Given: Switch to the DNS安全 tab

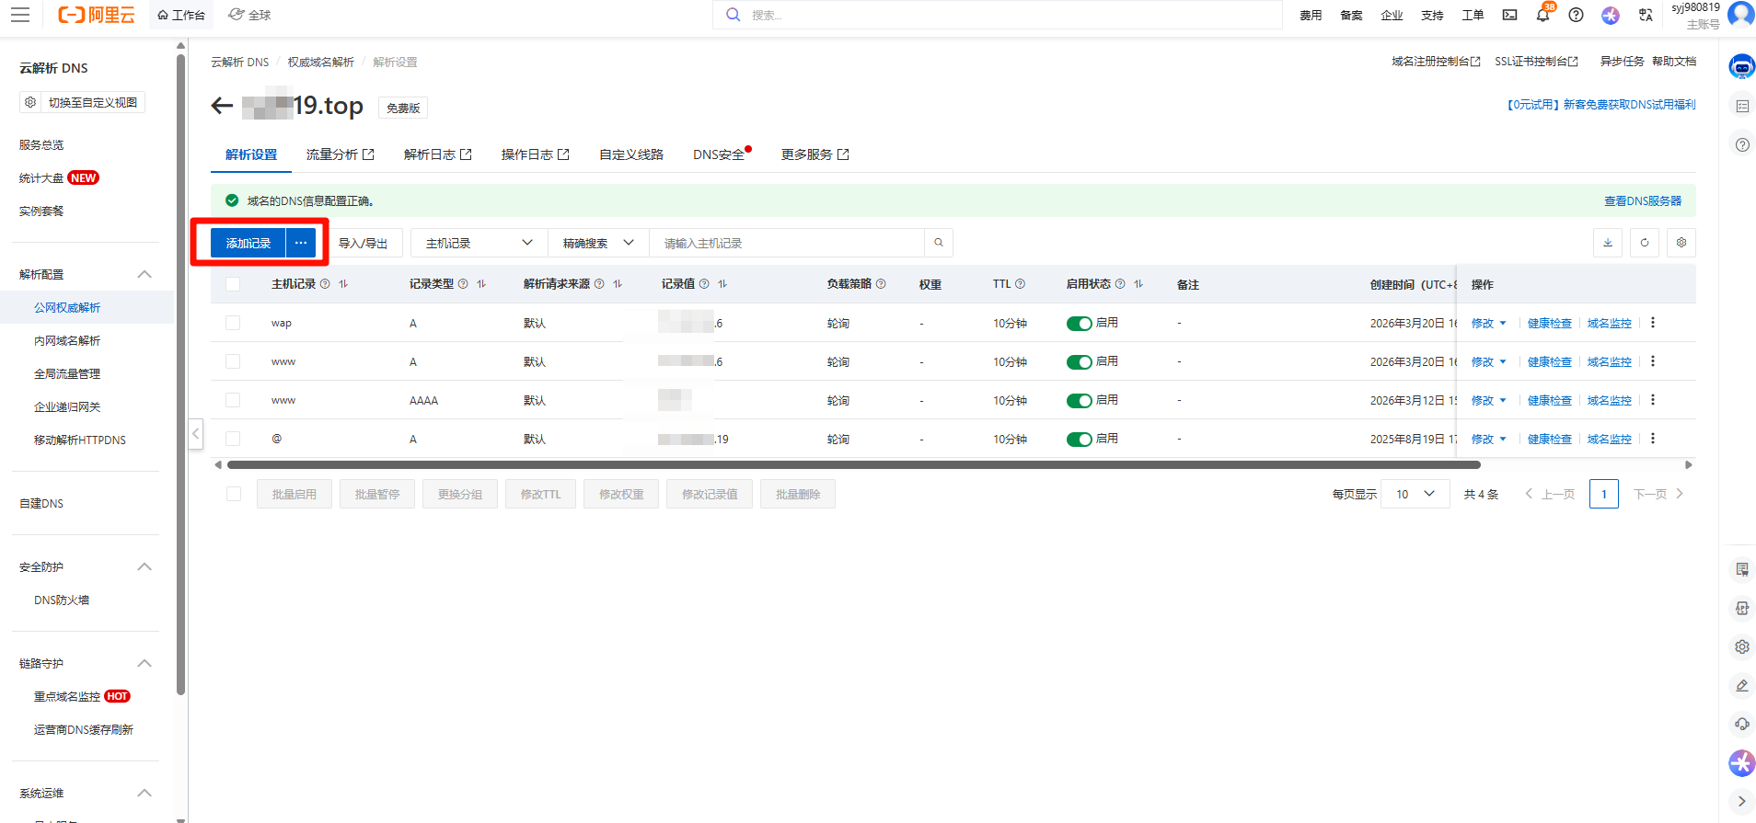Looking at the screenshot, I should point(719,154).
